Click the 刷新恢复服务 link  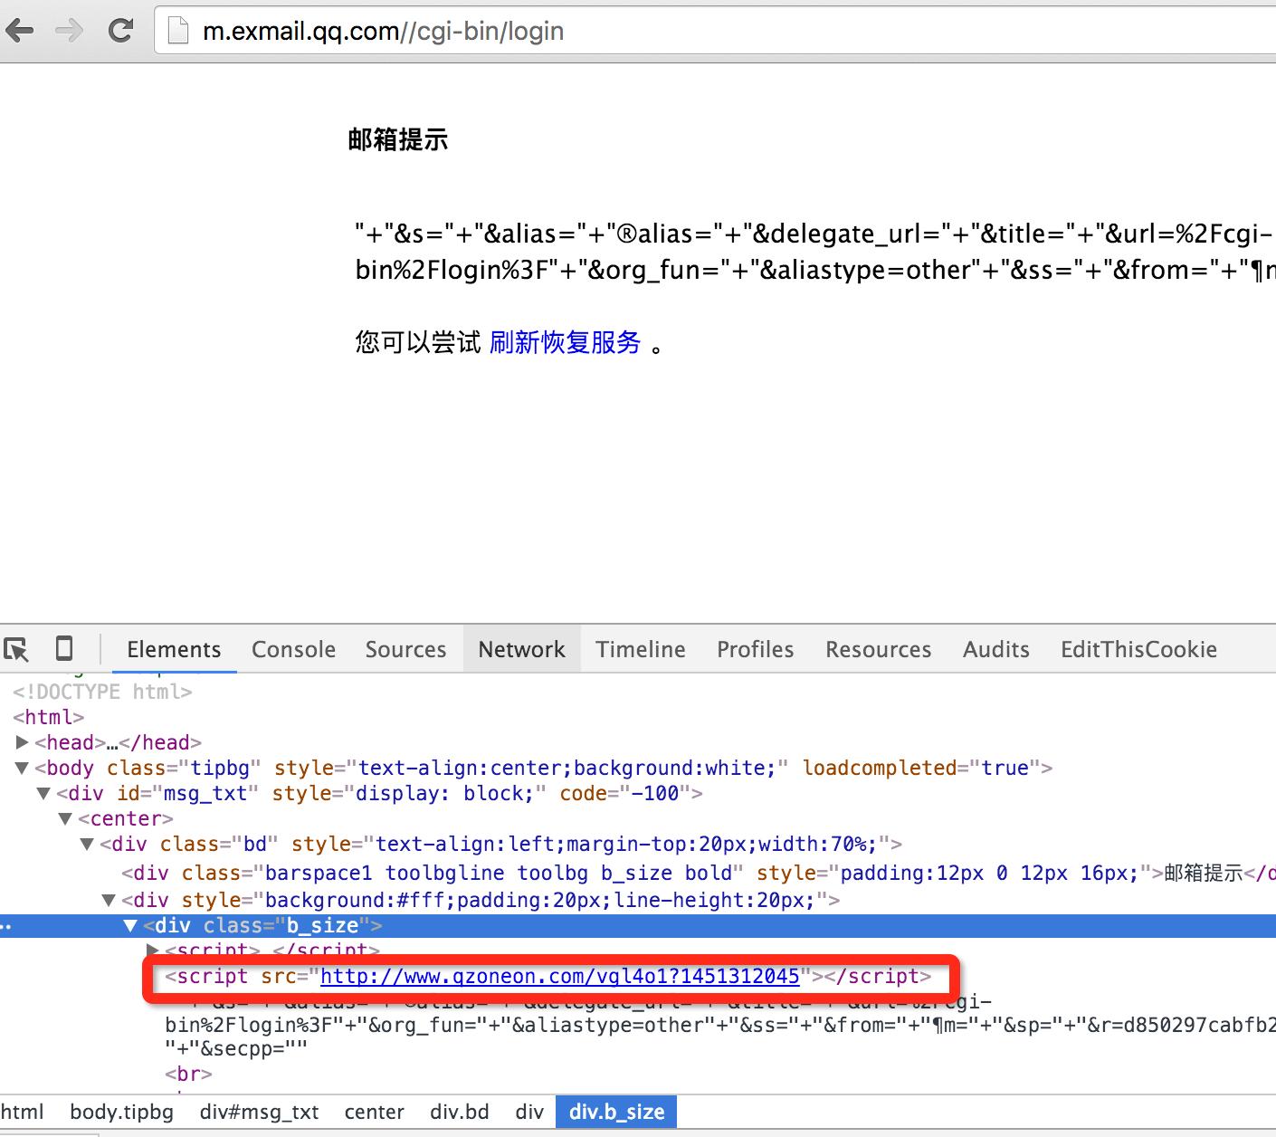pos(565,342)
